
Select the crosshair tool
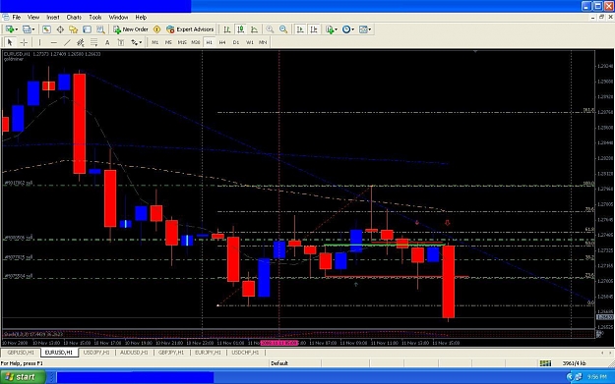[24, 42]
